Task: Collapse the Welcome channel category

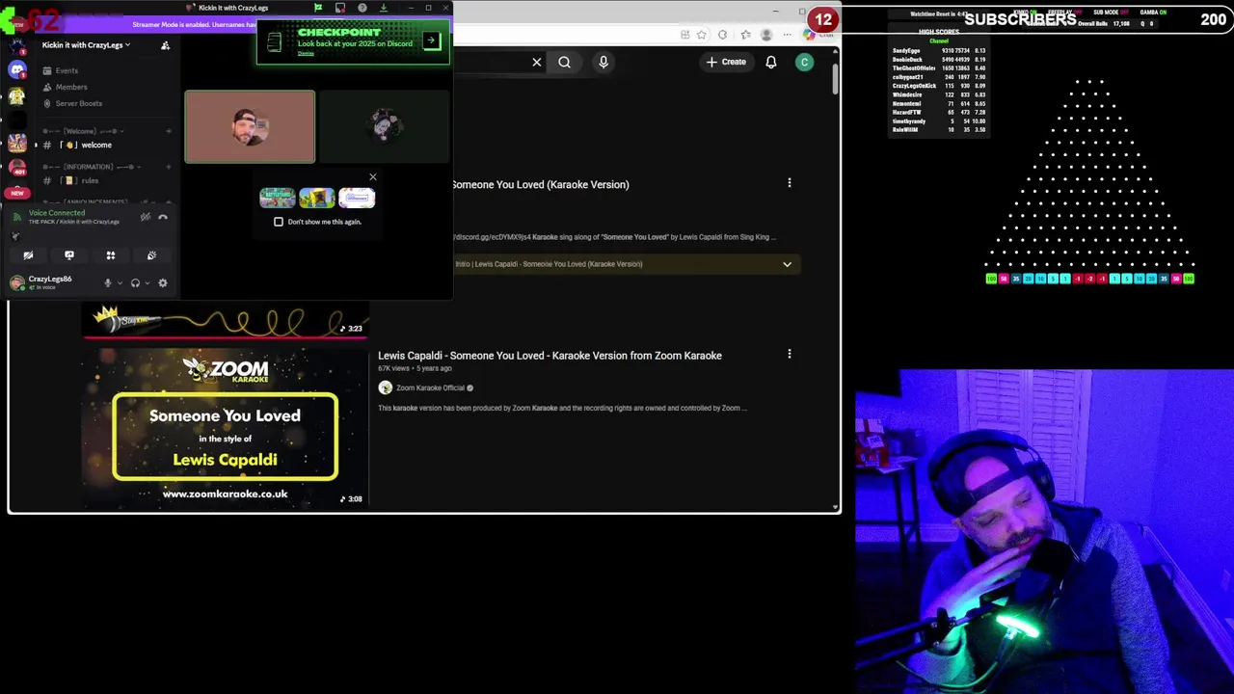Action: pos(82,131)
